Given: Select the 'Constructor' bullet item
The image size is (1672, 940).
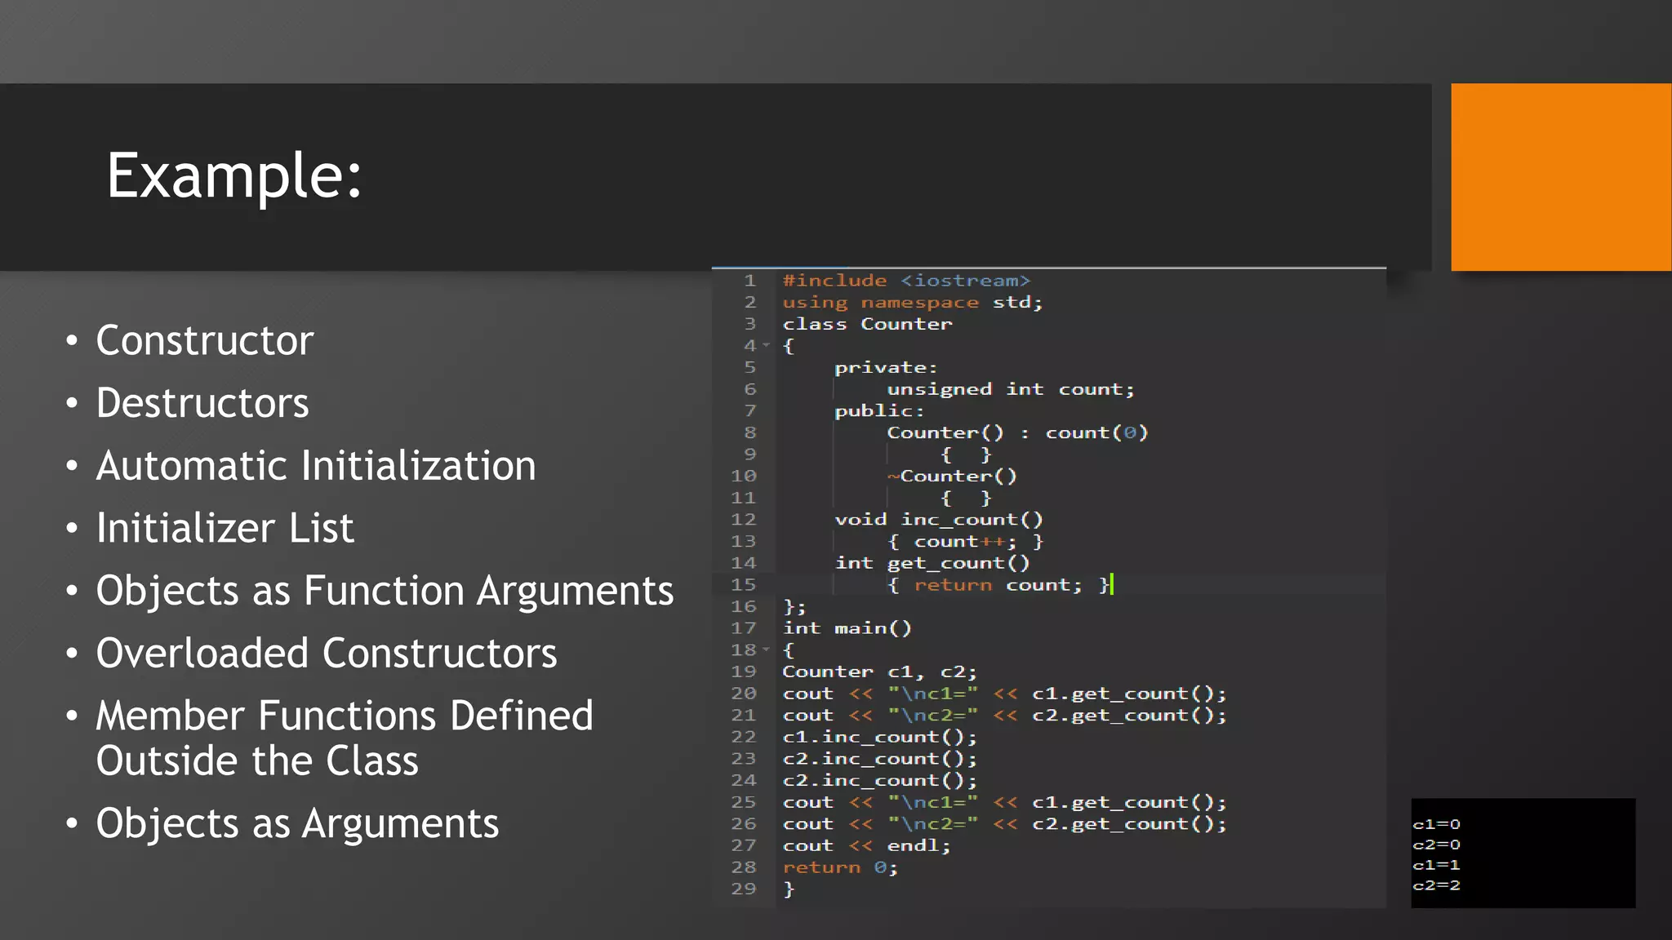Looking at the screenshot, I should (204, 340).
